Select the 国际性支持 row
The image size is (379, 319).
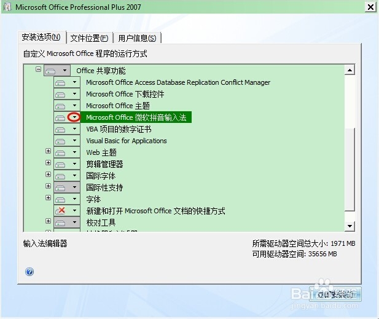pos(104,187)
